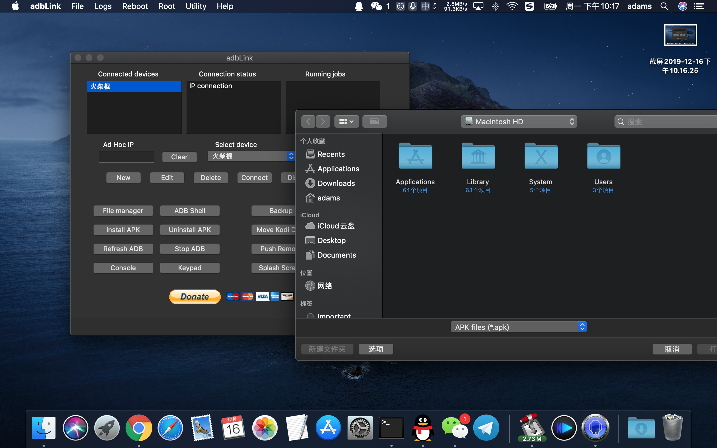Click Stop ADB button
The height and width of the screenshot is (448, 717).
click(x=190, y=249)
